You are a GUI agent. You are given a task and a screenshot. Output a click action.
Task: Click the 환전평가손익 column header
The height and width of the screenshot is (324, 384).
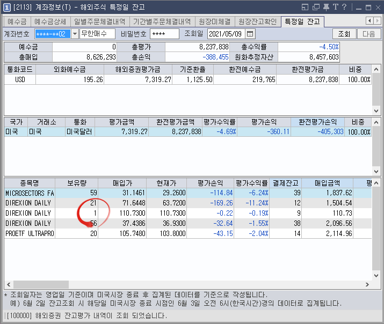point(317,122)
